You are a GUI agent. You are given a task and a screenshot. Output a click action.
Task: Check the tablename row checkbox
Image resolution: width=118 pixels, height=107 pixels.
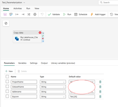click(x=7, y=91)
